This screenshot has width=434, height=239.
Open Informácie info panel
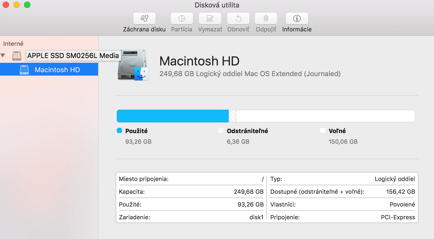297,18
